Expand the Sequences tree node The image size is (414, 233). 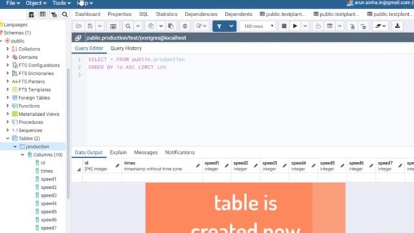coord(8,130)
